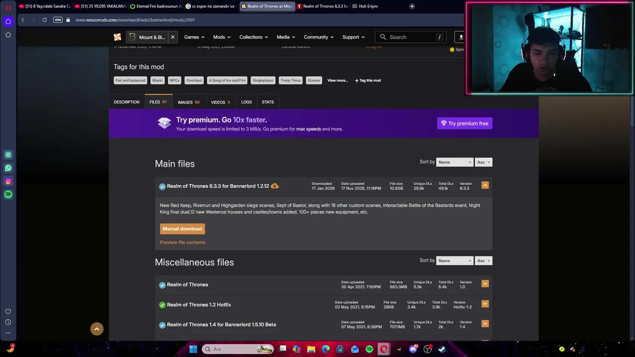Viewport: 635px width, 357px height.
Task: Open the Nexus Mods home logo
Action: point(117,37)
